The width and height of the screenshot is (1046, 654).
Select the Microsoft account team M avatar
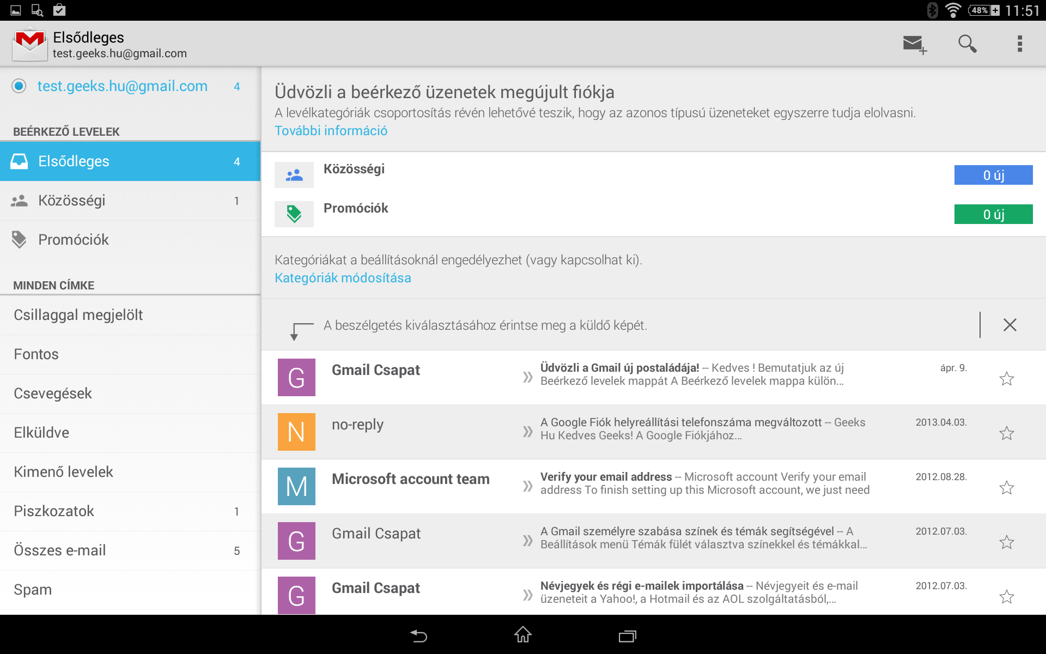[296, 486]
